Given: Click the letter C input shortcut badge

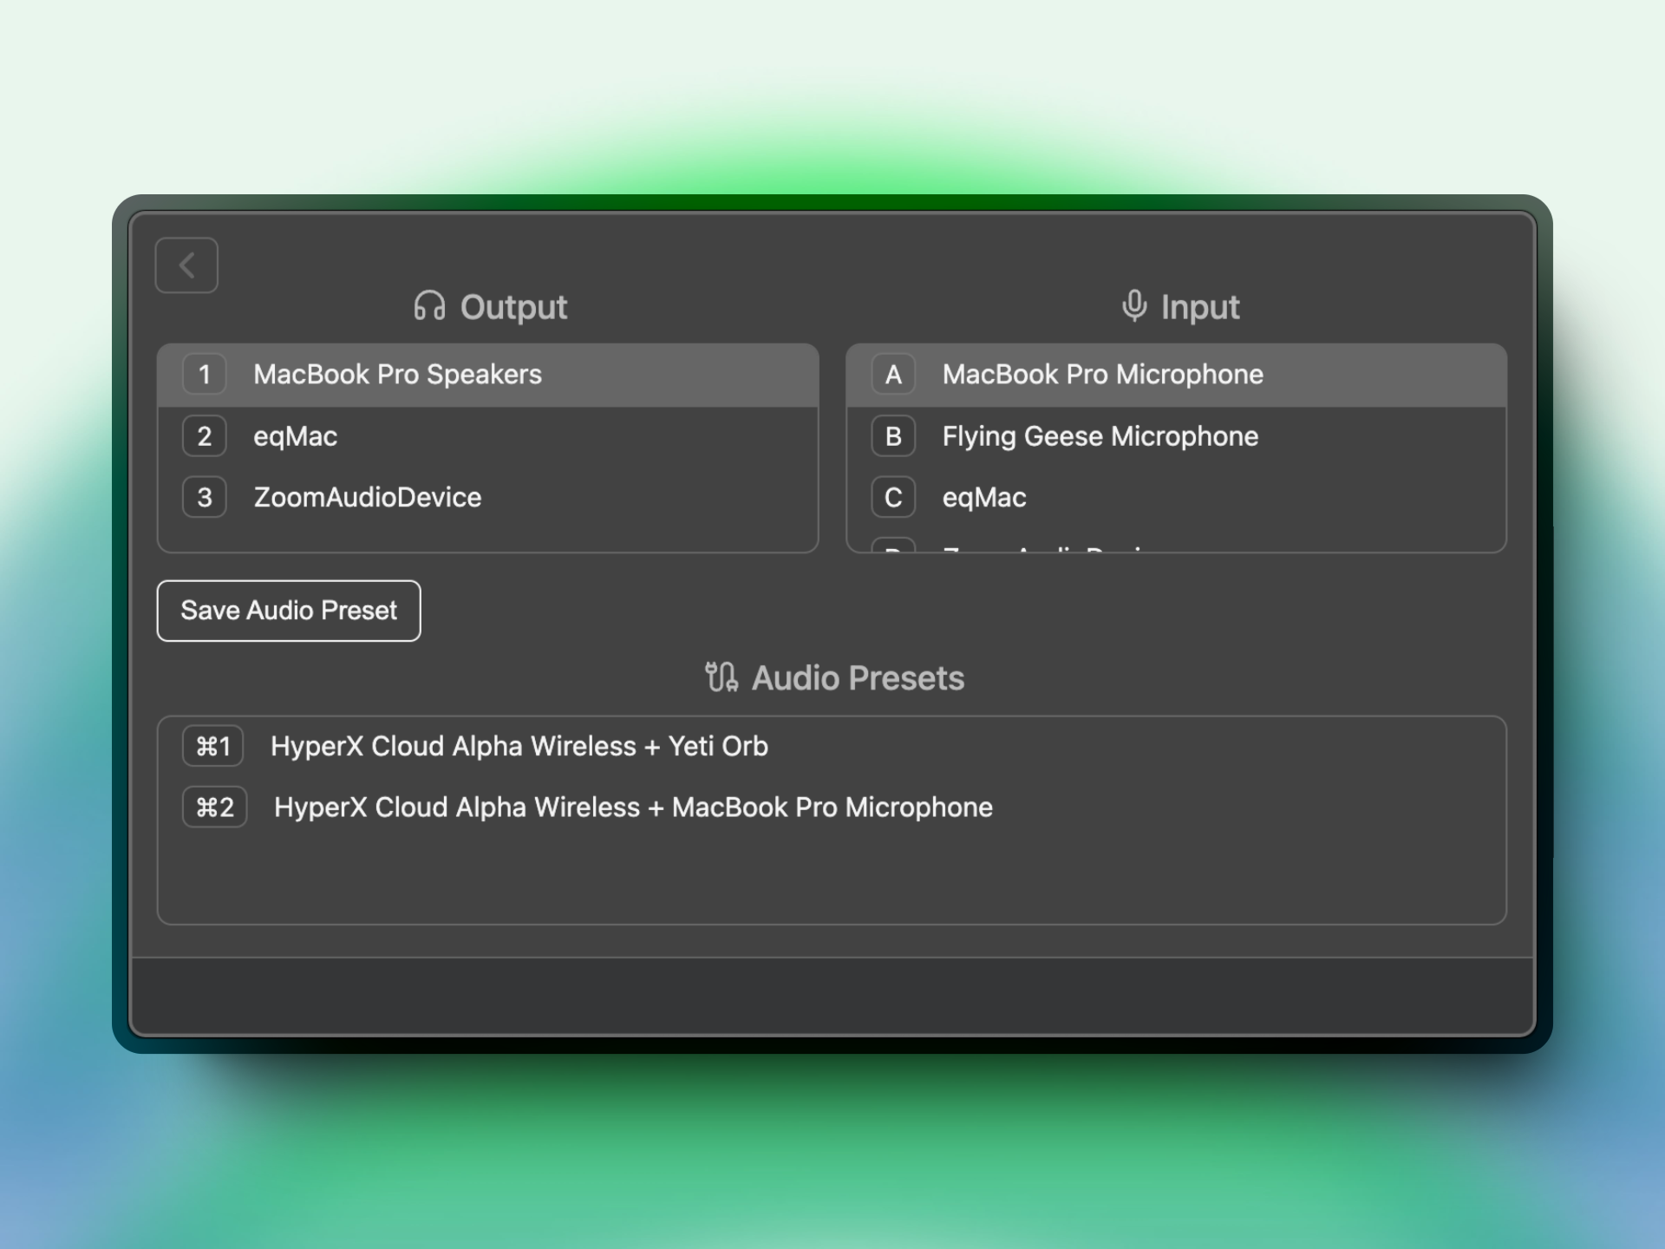Looking at the screenshot, I should coord(893,498).
